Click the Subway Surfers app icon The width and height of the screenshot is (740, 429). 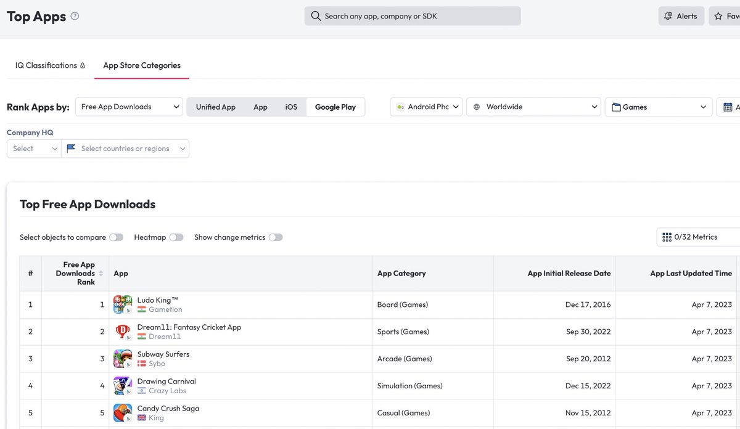123,359
